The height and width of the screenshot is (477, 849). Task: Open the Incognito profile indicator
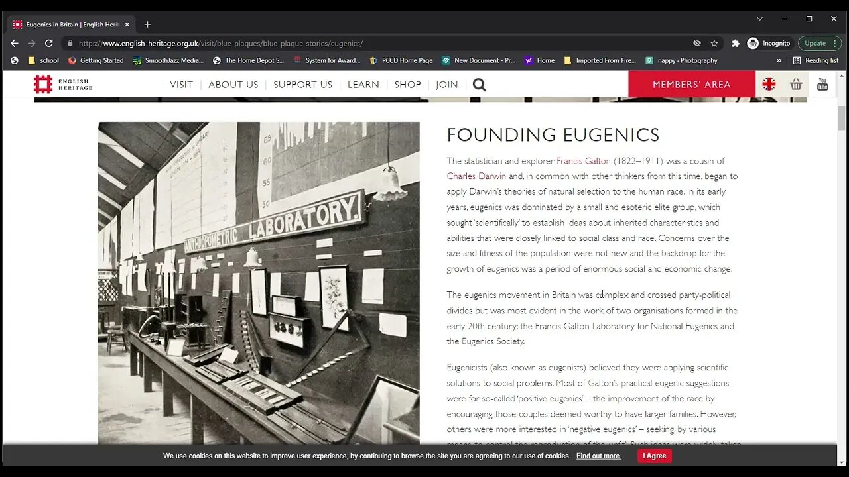[769, 43]
